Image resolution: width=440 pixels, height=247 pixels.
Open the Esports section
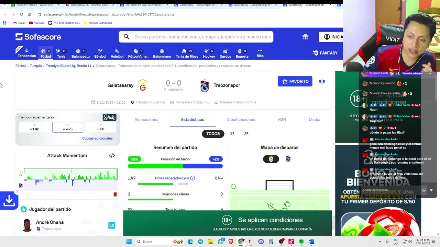[242, 53]
